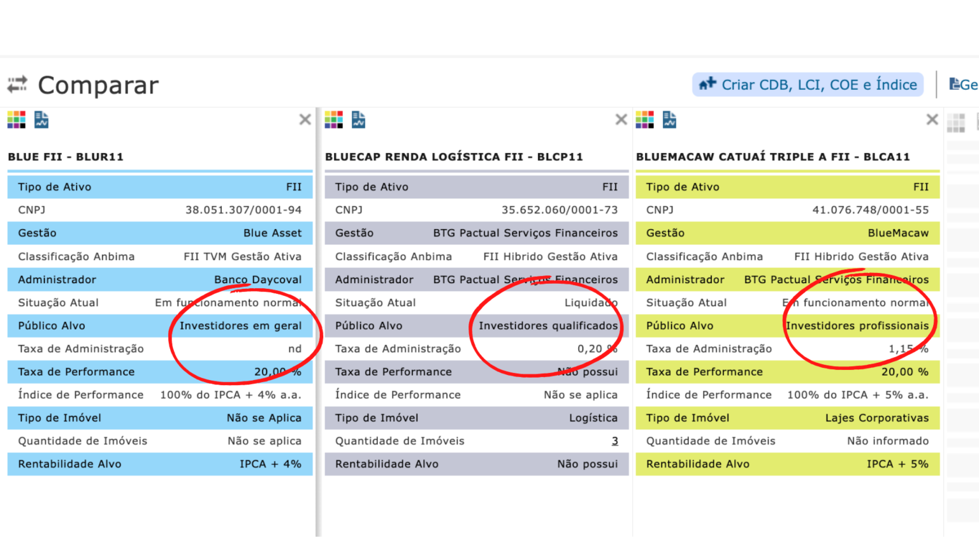The width and height of the screenshot is (979, 551).
Task: Open color grid icon above BLUECAP RENDA LOGÍSTICA
Action: coord(334,119)
